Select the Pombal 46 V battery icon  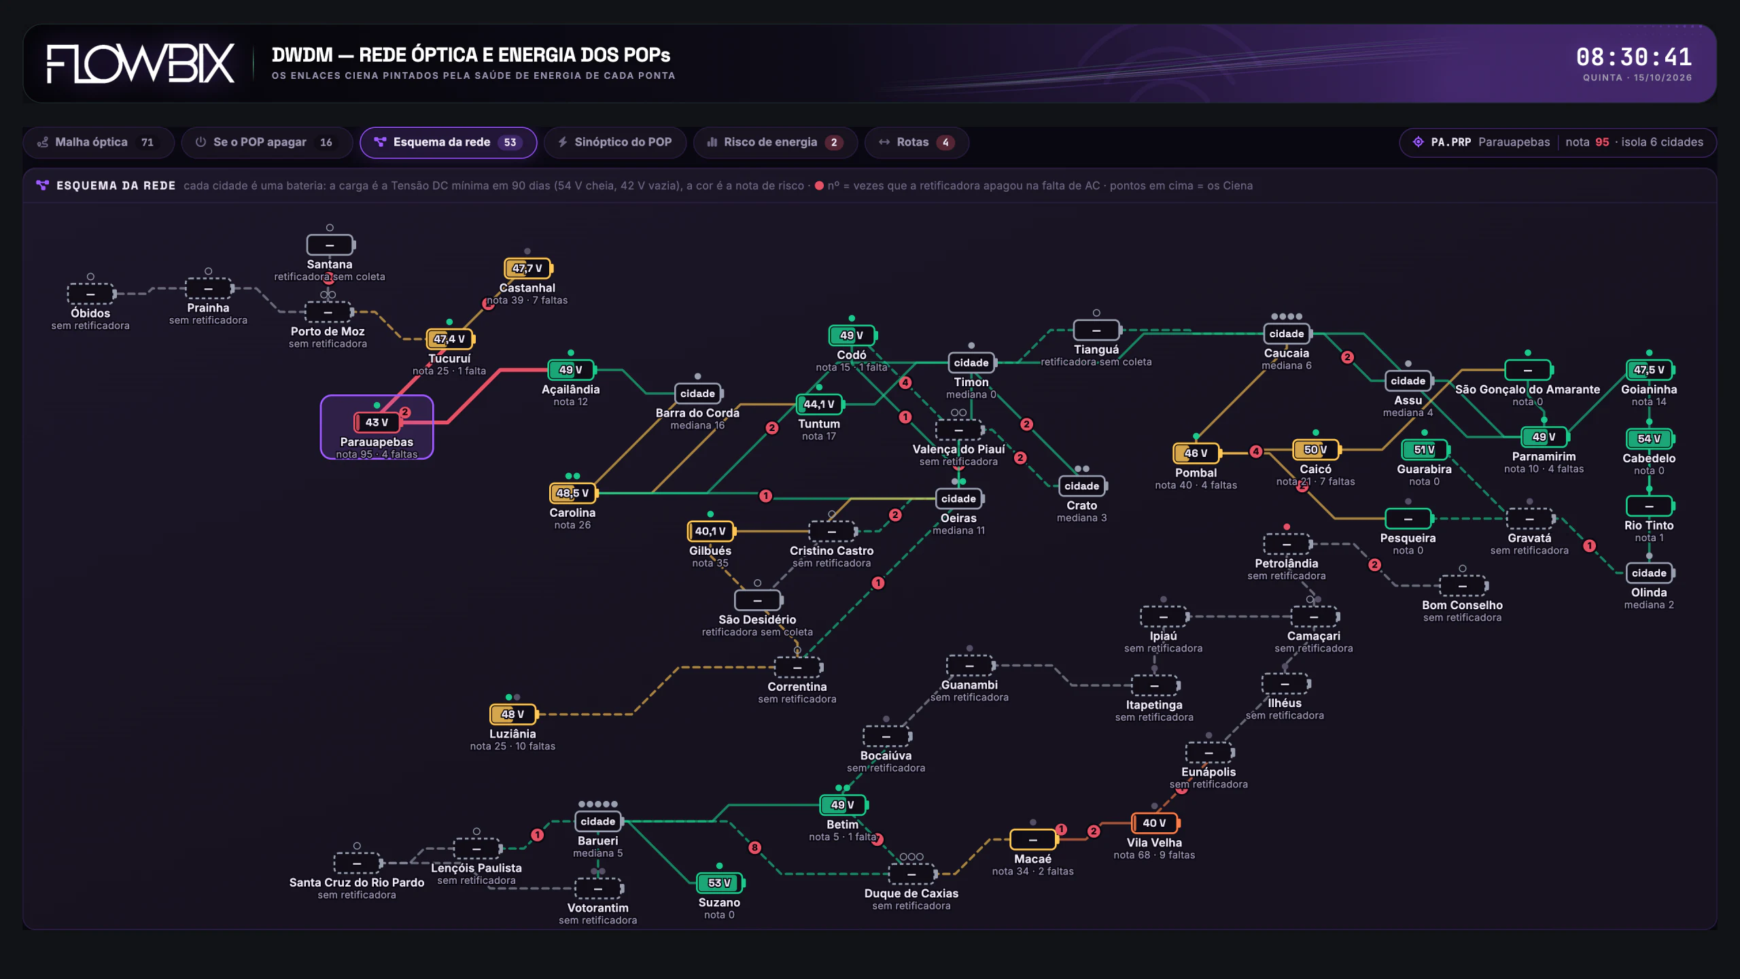(x=1196, y=453)
